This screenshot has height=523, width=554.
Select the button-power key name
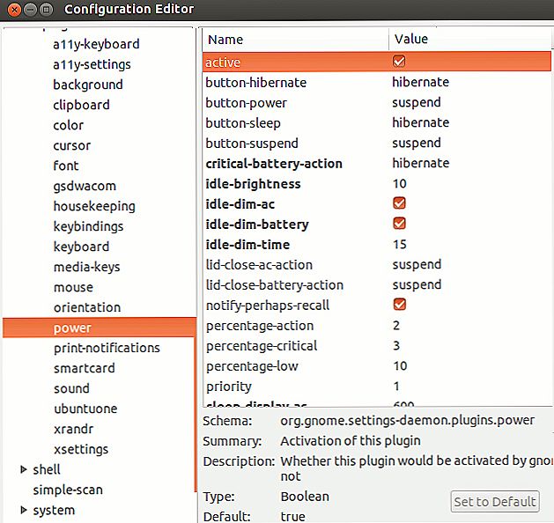tap(247, 103)
